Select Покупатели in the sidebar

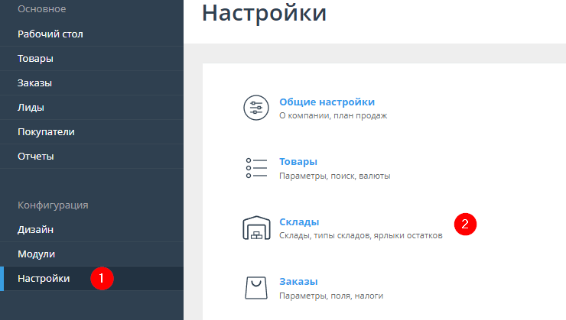tap(46, 131)
